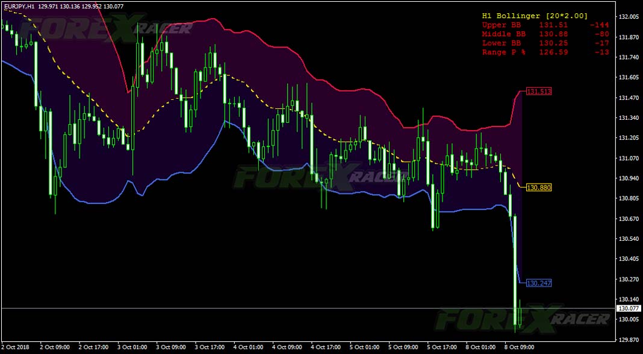Click the 131.340 price scale label
643x354 pixels.
(x=628, y=118)
